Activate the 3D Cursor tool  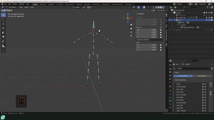tap(3, 19)
